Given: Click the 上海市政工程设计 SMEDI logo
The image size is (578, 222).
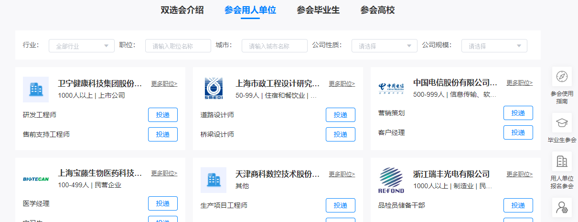Looking at the screenshot, I should pos(214,90).
